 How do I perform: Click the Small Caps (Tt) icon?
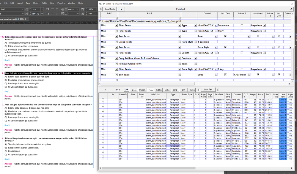tap(48, 14)
